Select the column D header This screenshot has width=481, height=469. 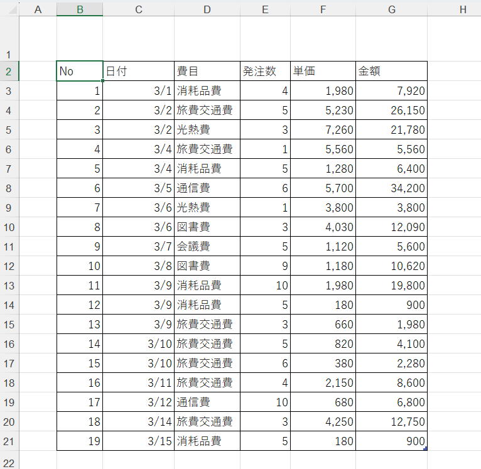(x=207, y=9)
